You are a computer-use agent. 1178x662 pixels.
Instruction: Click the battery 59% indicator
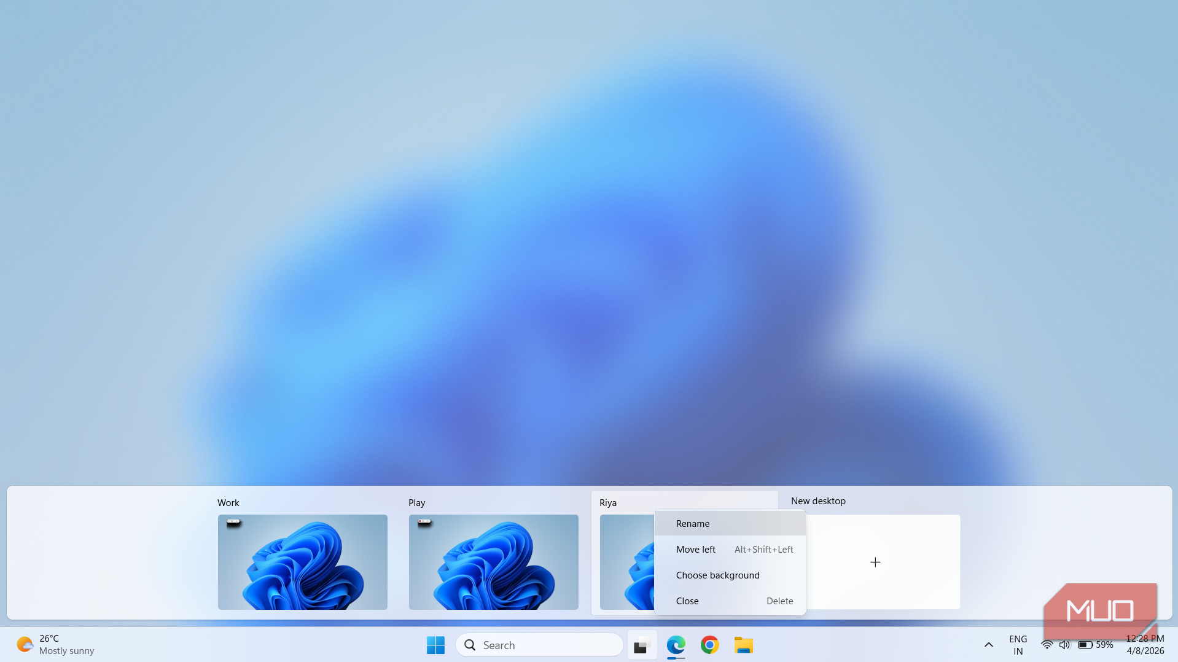(1095, 645)
